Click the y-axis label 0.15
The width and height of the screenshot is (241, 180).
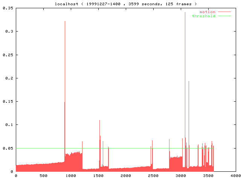(x=7, y=101)
